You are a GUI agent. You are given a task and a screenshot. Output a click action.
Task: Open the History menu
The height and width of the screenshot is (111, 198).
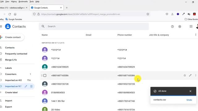tap(14, 2)
